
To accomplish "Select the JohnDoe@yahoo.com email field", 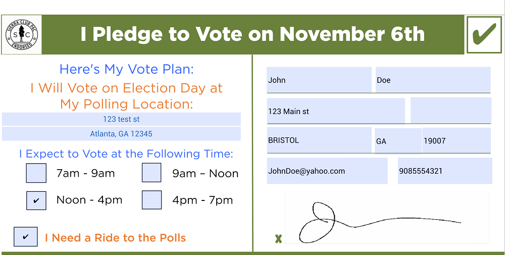I will coord(327,171).
